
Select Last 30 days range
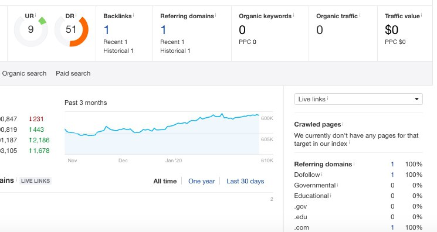pos(245,181)
